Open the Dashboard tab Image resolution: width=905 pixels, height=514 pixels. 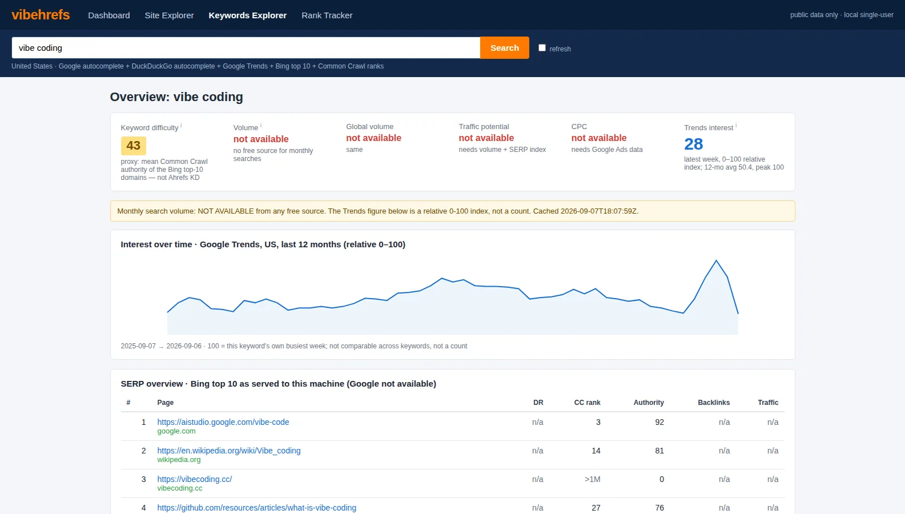pyautogui.click(x=109, y=15)
